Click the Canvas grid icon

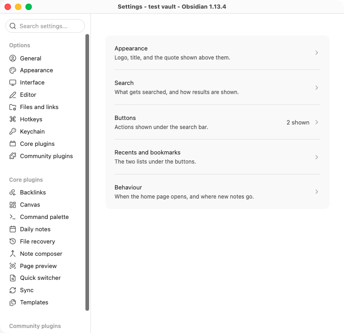13,205
